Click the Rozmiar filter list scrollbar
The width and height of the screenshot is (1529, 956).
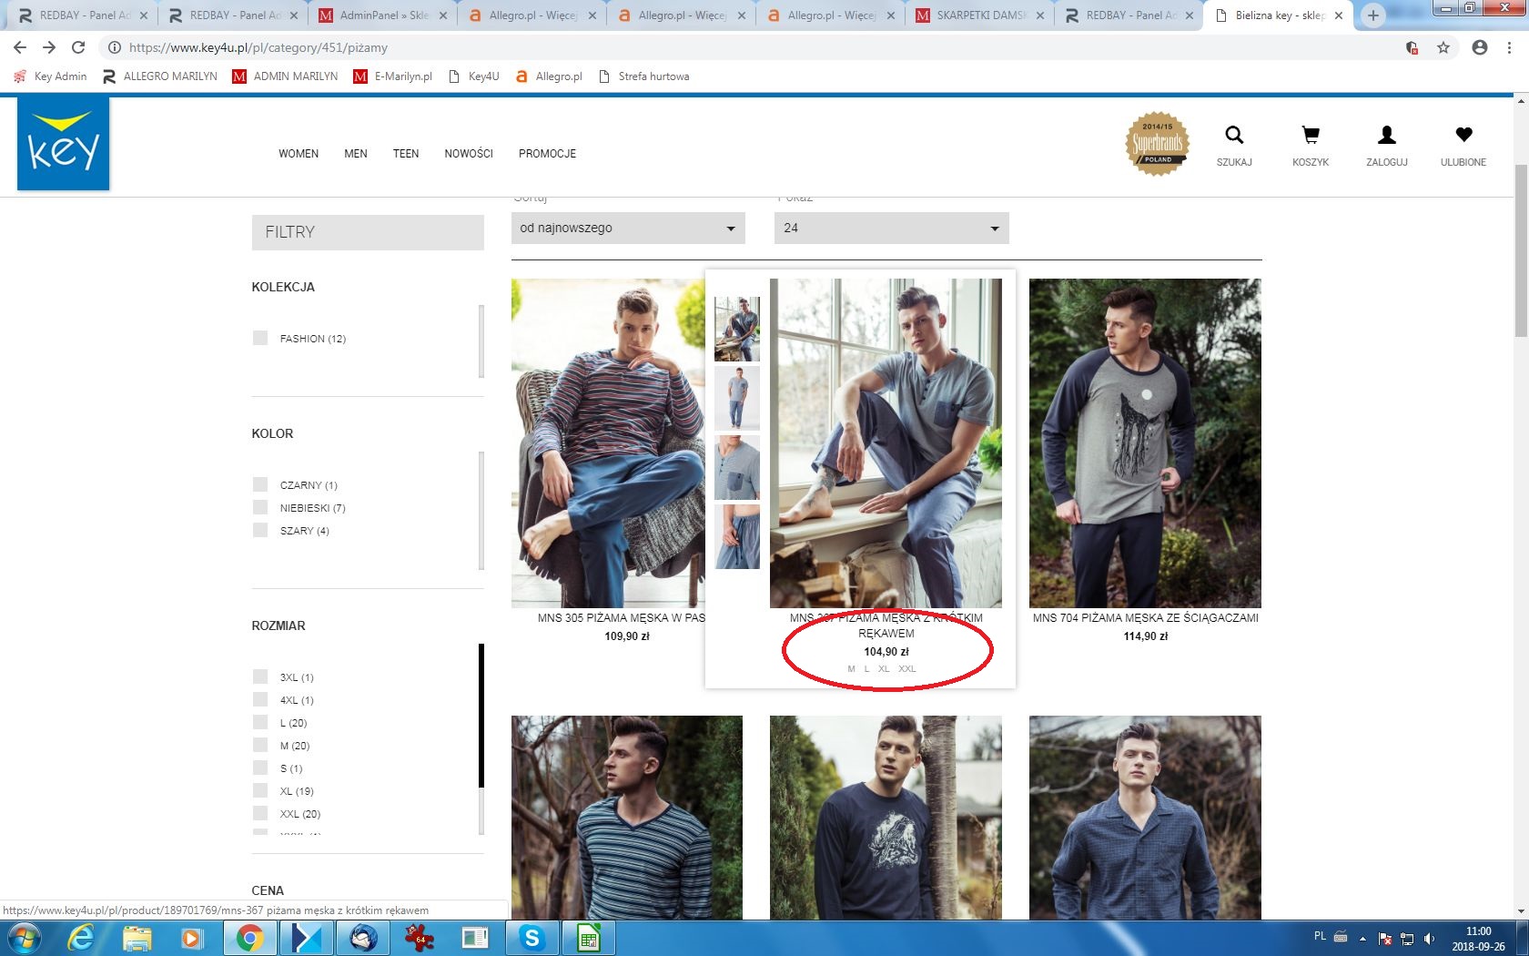(481, 716)
